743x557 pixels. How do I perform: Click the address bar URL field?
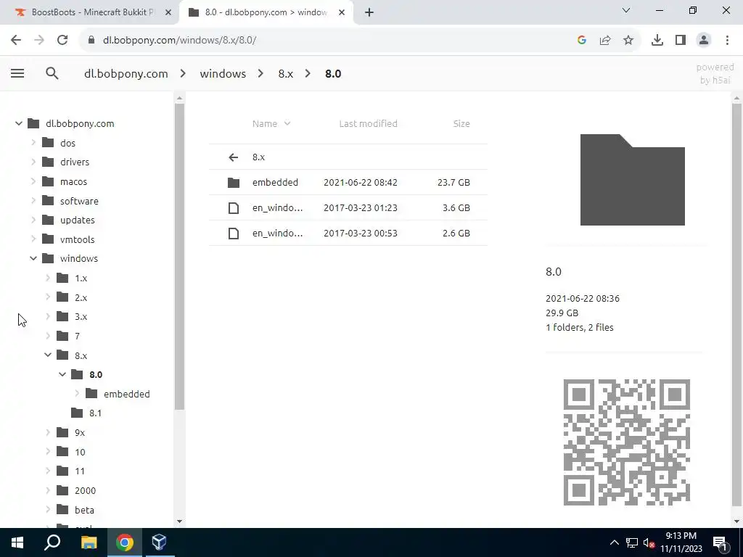pos(332,41)
